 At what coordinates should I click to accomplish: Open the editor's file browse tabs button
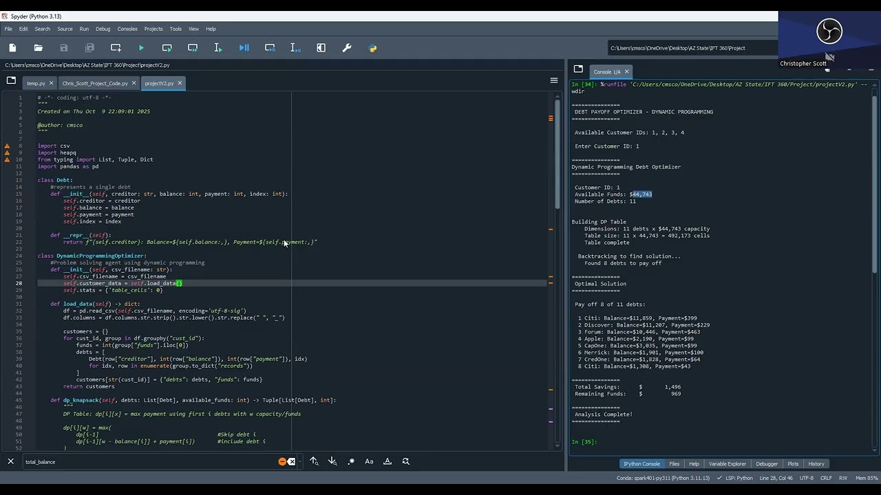coord(11,80)
